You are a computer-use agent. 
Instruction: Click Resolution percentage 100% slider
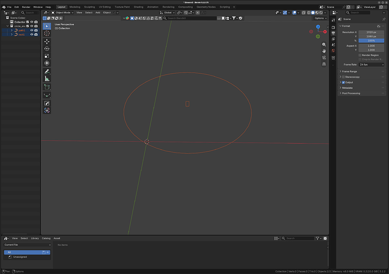coord(372,41)
